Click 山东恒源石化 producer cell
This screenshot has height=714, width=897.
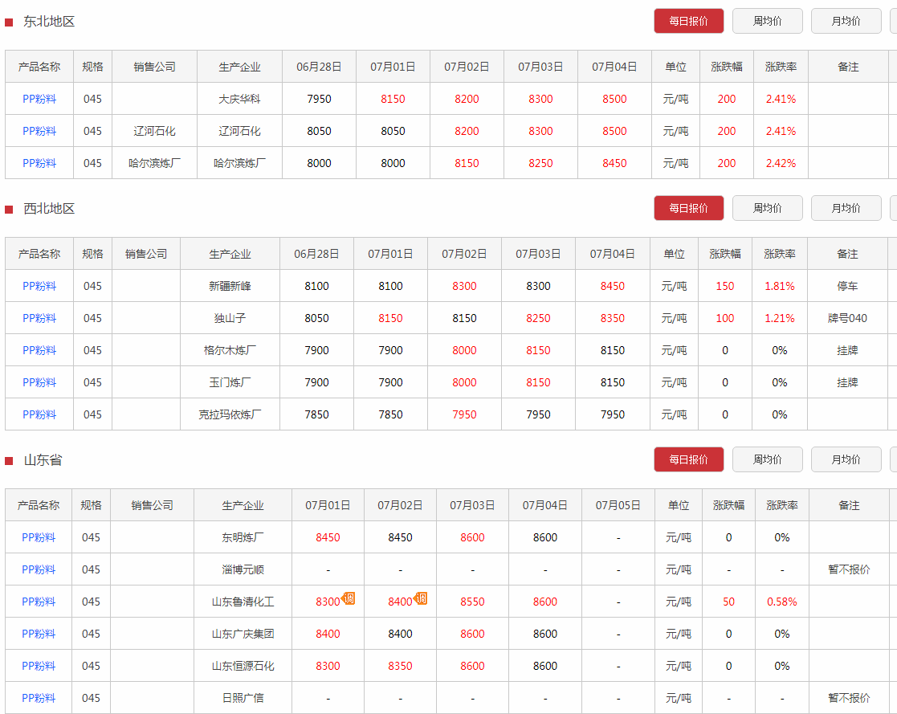243,665
